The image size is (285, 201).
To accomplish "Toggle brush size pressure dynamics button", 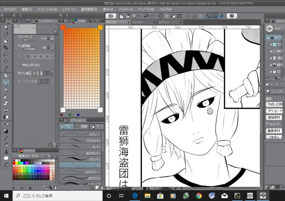I will coord(52,38).
